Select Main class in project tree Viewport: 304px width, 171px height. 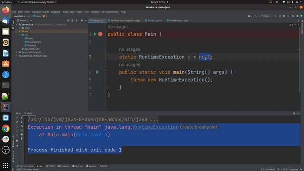pyautogui.click(x=28, y=38)
